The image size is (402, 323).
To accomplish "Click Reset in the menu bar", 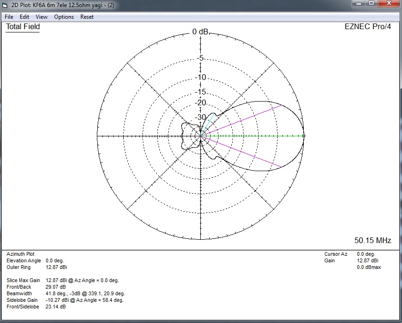I will 87,17.
